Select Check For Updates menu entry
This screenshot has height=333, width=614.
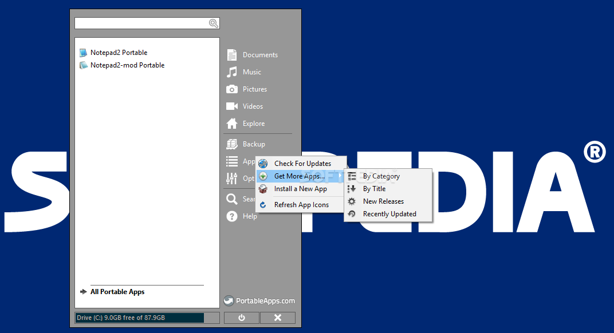point(301,163)
